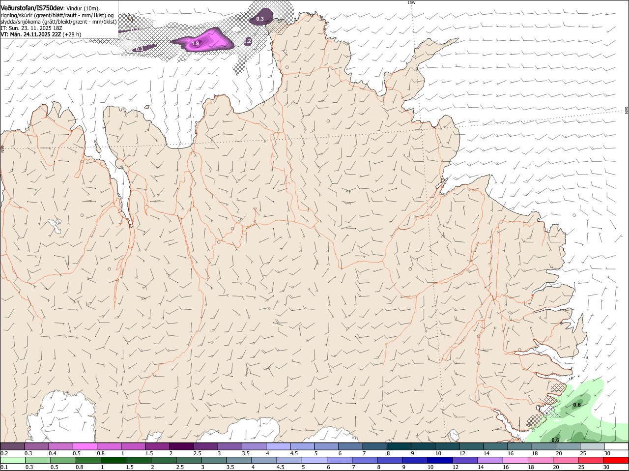Select the lower-scale pale pink swatch starting at 16
This screenshot has height=471, width=629.
[515, 460]
